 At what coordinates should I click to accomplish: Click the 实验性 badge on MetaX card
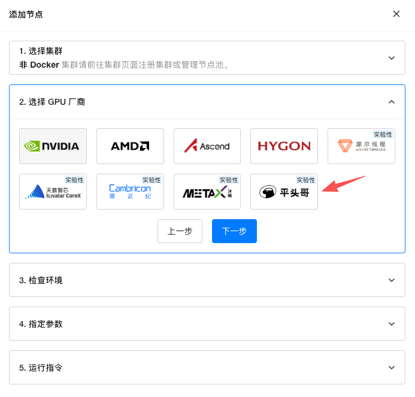click(229, 180)
